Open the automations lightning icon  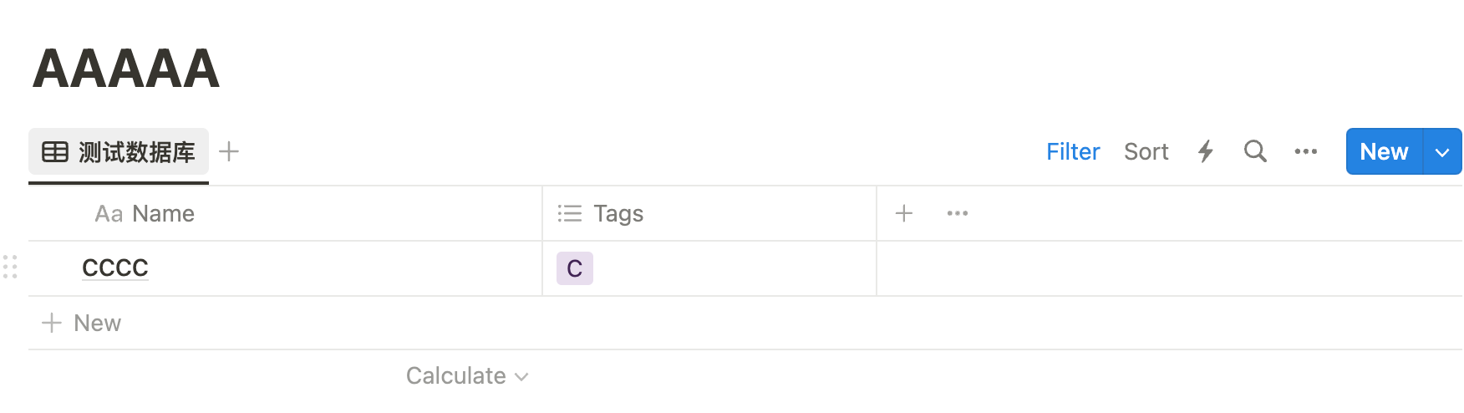[1205, 151]
